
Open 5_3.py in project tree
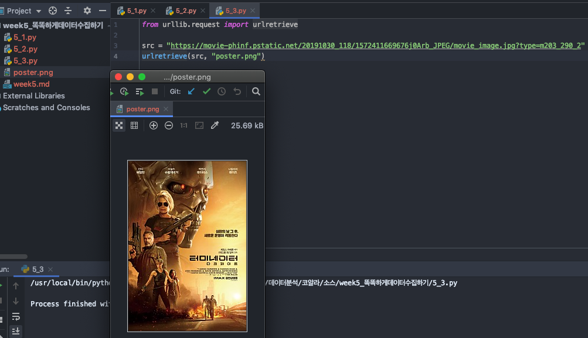(x=25, y=61)
